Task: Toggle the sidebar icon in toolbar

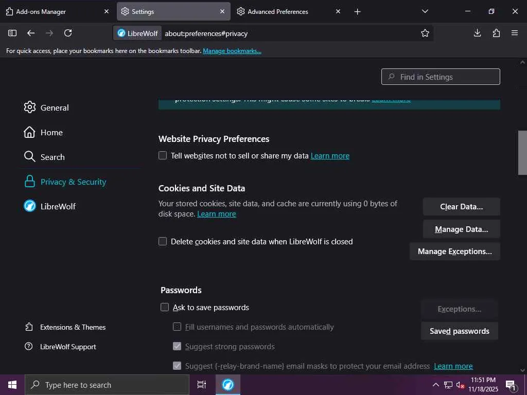Action: (12, 33)
